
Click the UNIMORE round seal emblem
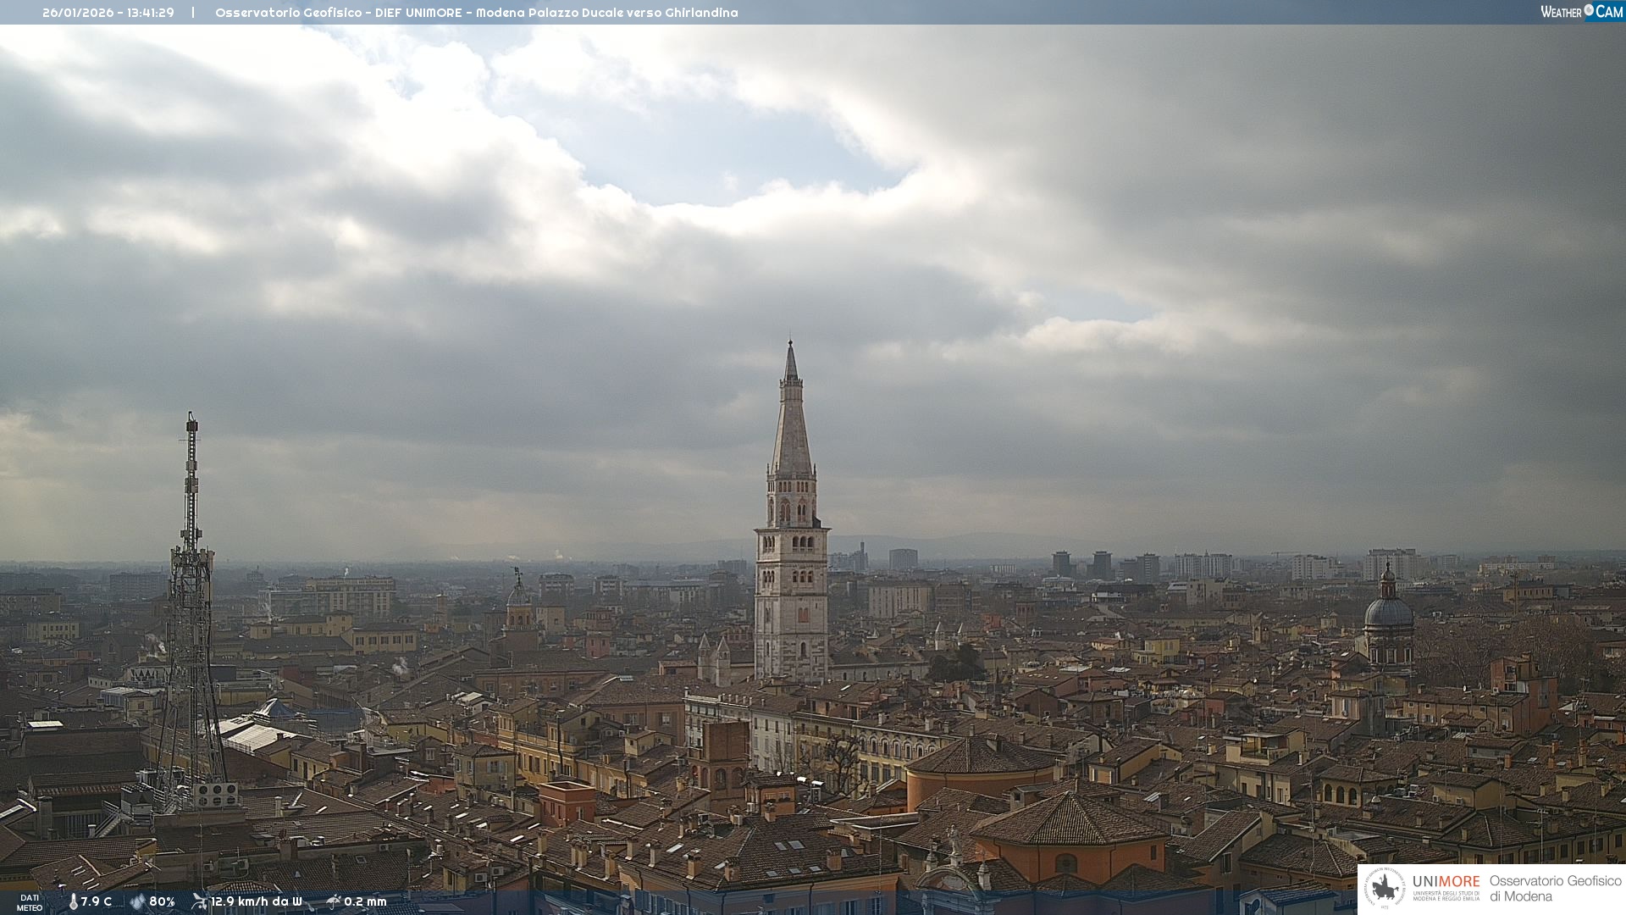click(1385, 888)
